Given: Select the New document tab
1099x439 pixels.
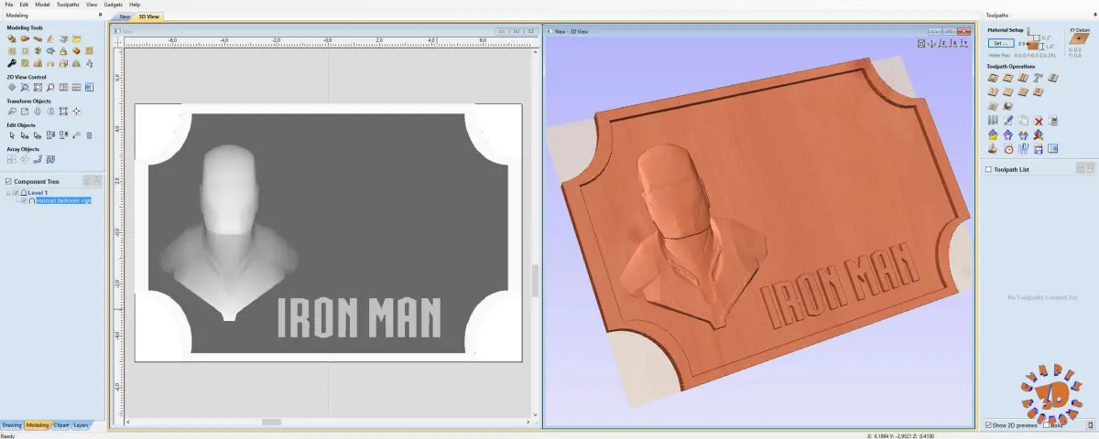Looking at the screenshot, I should point(124,16).
